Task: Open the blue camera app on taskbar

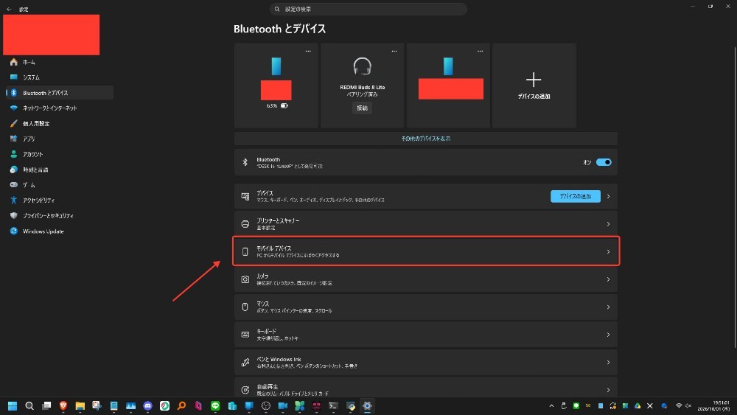Action: [283, 406]
